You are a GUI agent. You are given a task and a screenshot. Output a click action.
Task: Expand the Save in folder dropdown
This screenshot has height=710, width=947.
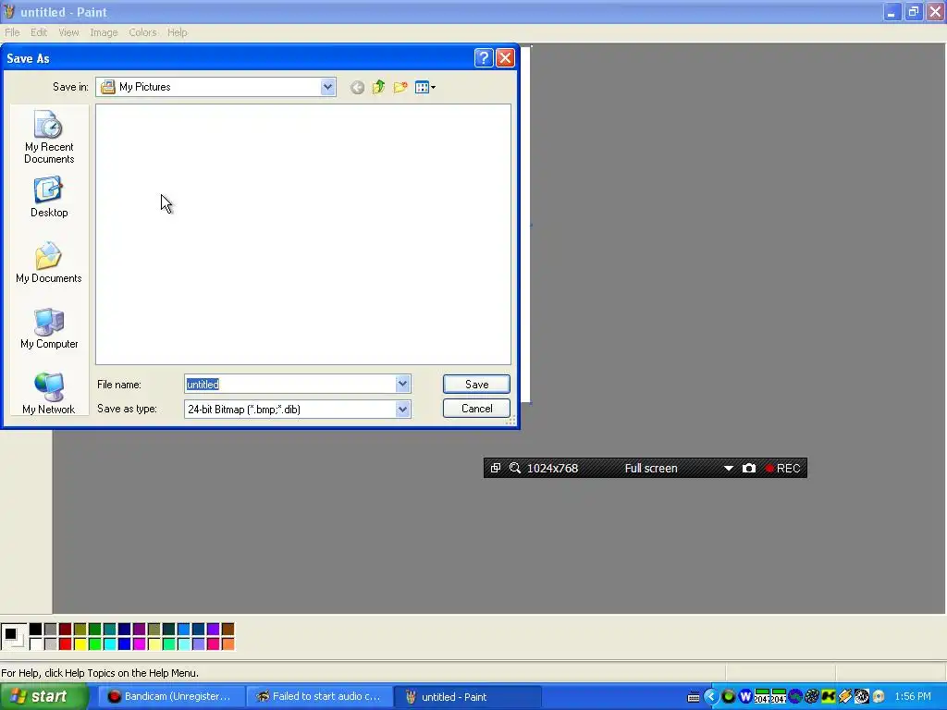tap(327, 87)
